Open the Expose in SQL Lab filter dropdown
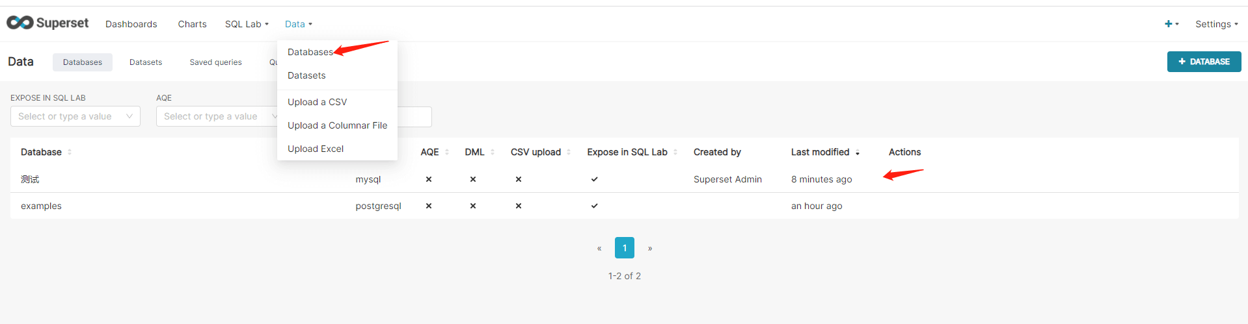This screenshot has height=324, width=1248. click(x=75, y=116)
